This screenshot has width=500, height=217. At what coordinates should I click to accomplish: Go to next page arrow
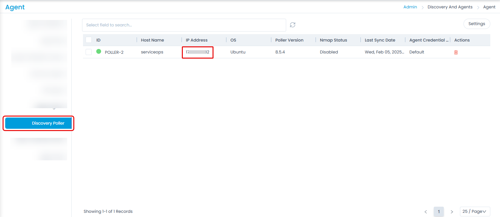pyautogui.click(x=452, y=212)
